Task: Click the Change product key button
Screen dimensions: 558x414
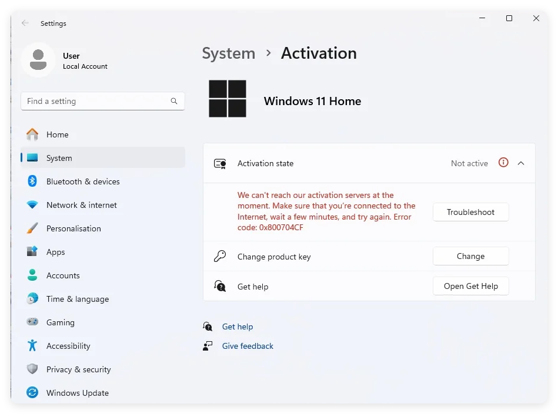Action: [470, 256]
